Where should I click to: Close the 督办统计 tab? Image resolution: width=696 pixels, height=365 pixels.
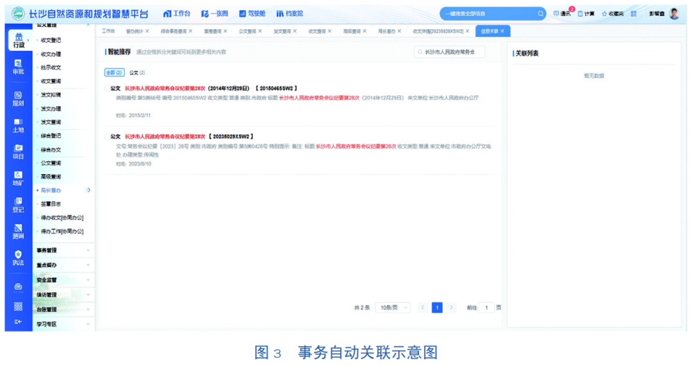tap(148, 31)
